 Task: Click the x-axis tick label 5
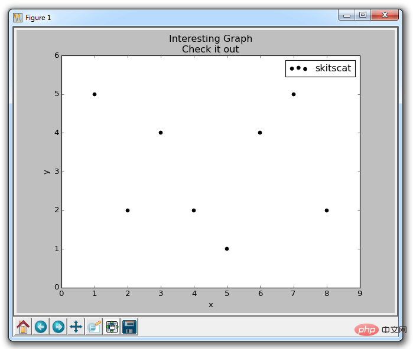coord(227,294)
